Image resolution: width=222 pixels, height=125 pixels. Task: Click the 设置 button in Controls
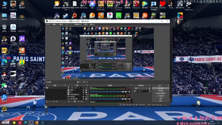pyautogui.click(x=161, y=98)
